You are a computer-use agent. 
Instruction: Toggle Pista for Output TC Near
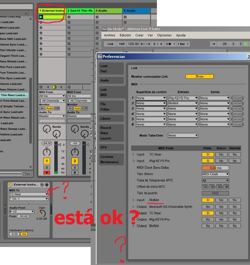point(208,213)
